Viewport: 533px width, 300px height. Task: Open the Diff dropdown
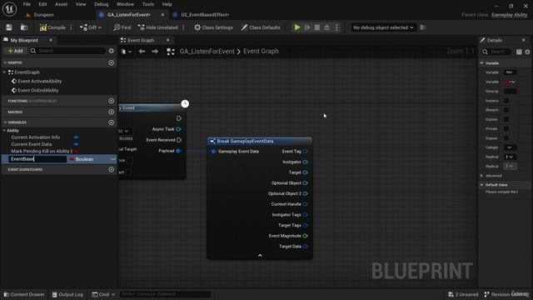pyautogui.click(x=91, y=27)
